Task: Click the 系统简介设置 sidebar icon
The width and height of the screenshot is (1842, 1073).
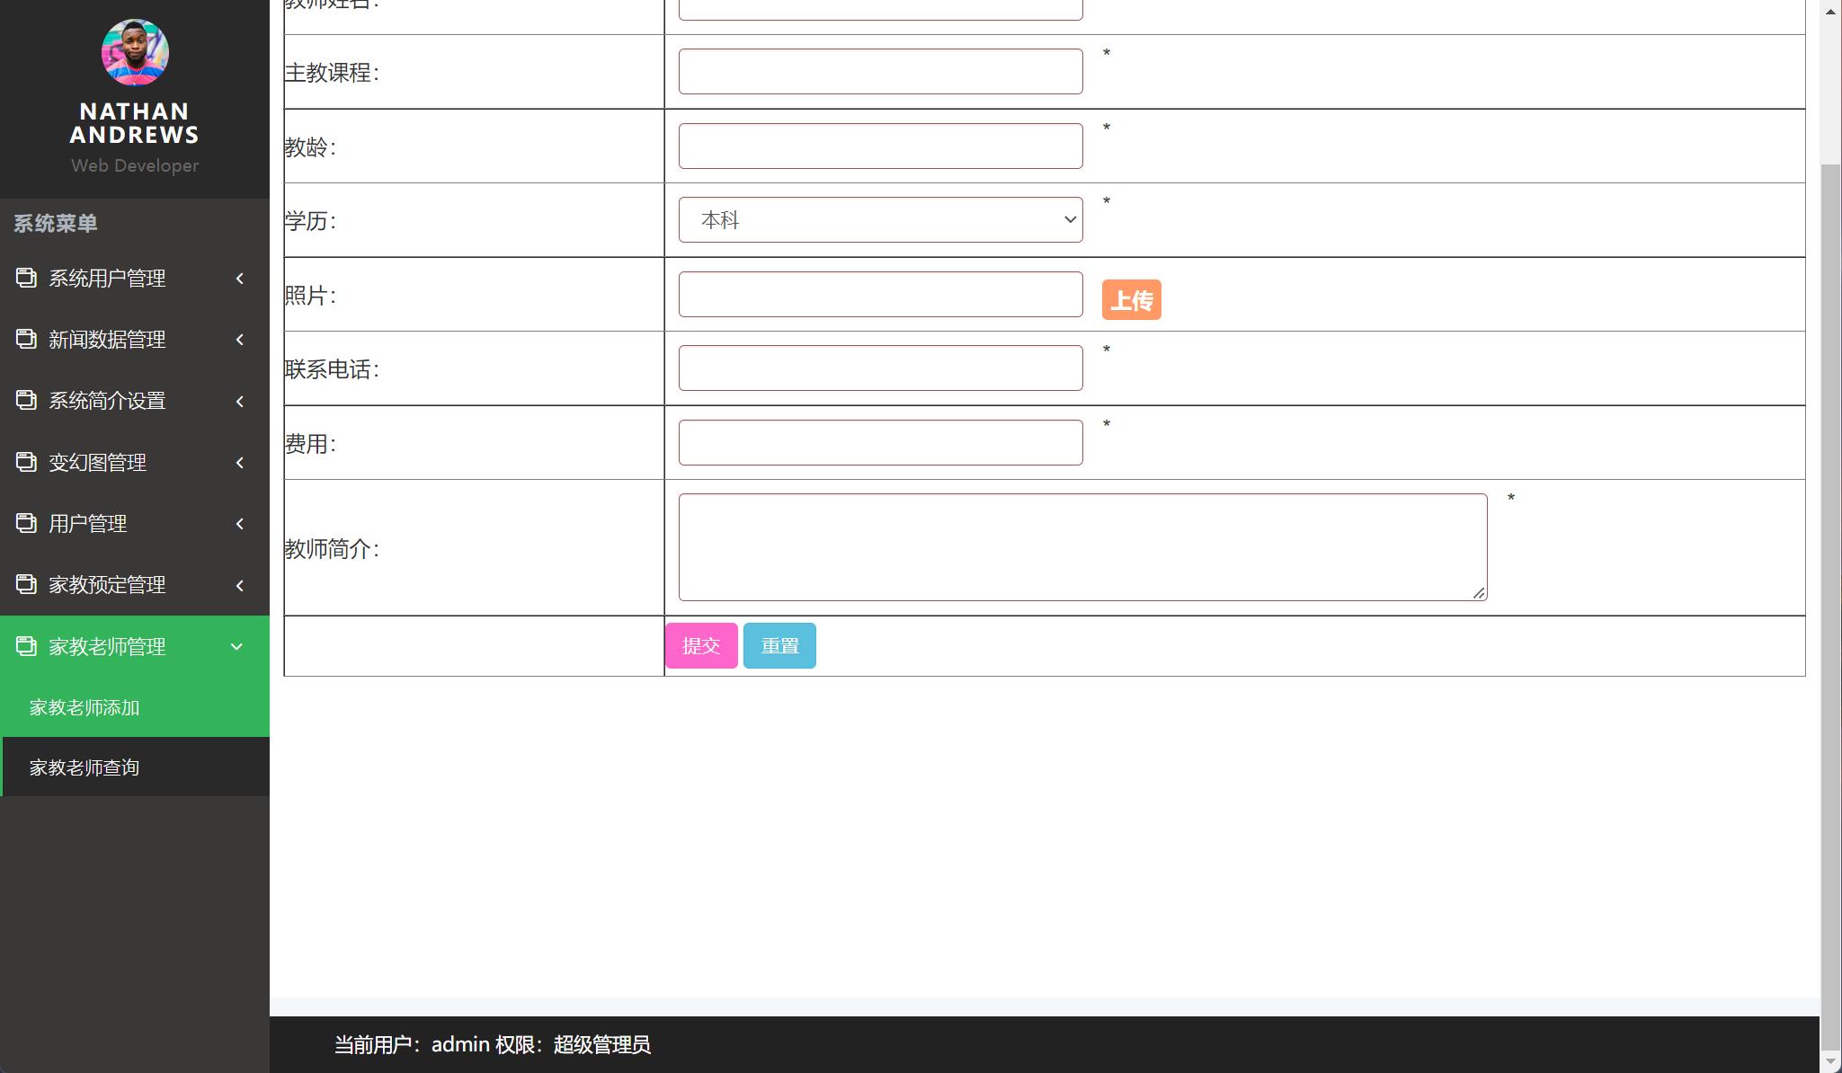Action: (26, 400)
